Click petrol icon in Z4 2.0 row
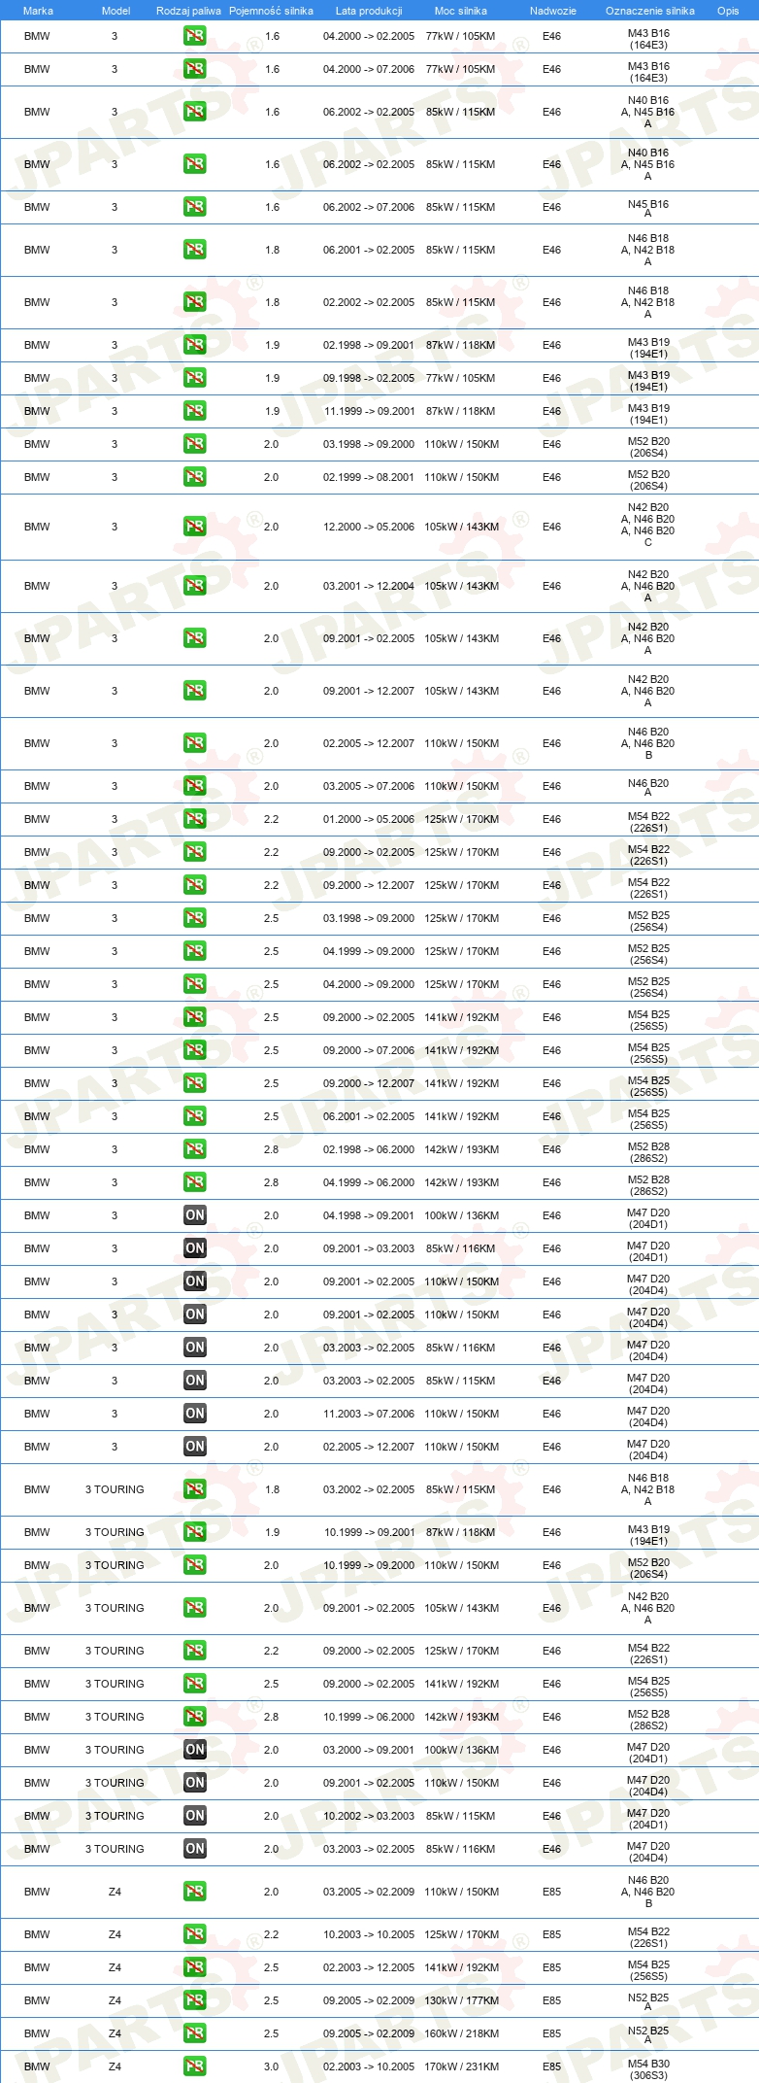Viewport: 759px width, 2083px height. (194, 1892)
